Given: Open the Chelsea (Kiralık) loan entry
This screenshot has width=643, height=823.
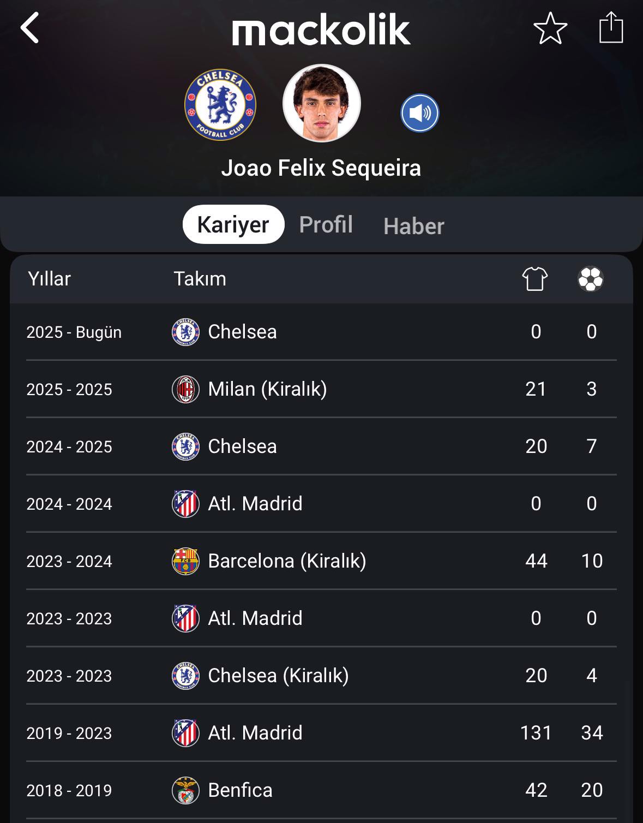Looking at the screenshot, I should pos(321,676).
